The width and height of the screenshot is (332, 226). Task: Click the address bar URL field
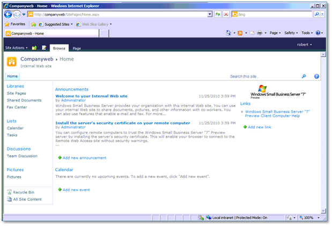click(117, 14)
